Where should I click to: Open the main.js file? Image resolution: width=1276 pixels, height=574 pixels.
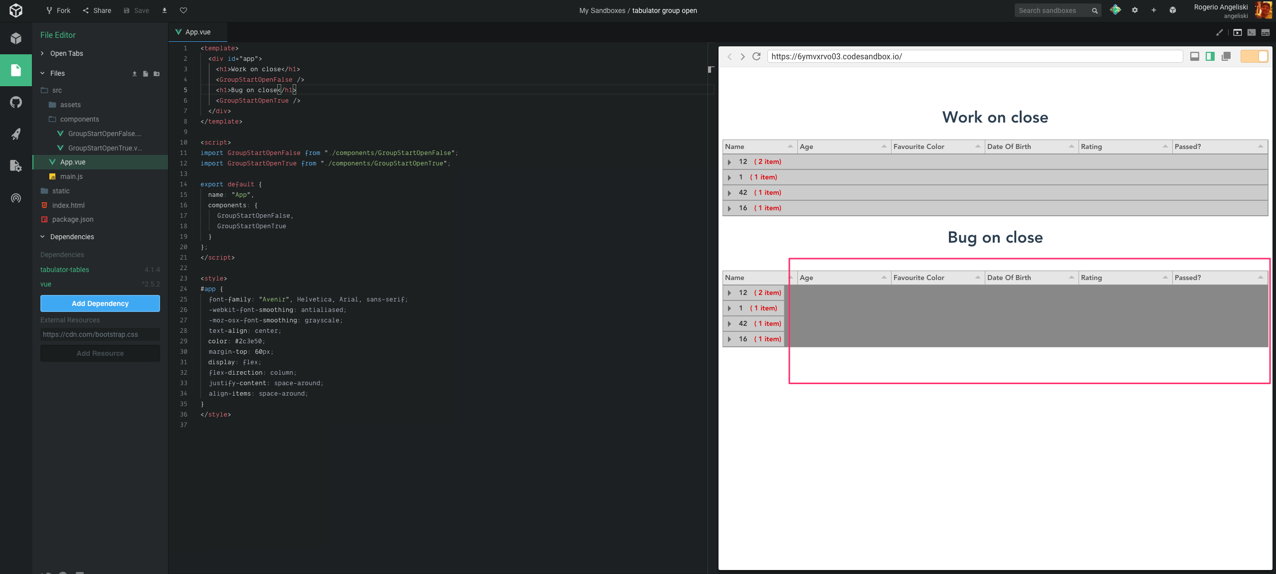(x=71, y=176)
